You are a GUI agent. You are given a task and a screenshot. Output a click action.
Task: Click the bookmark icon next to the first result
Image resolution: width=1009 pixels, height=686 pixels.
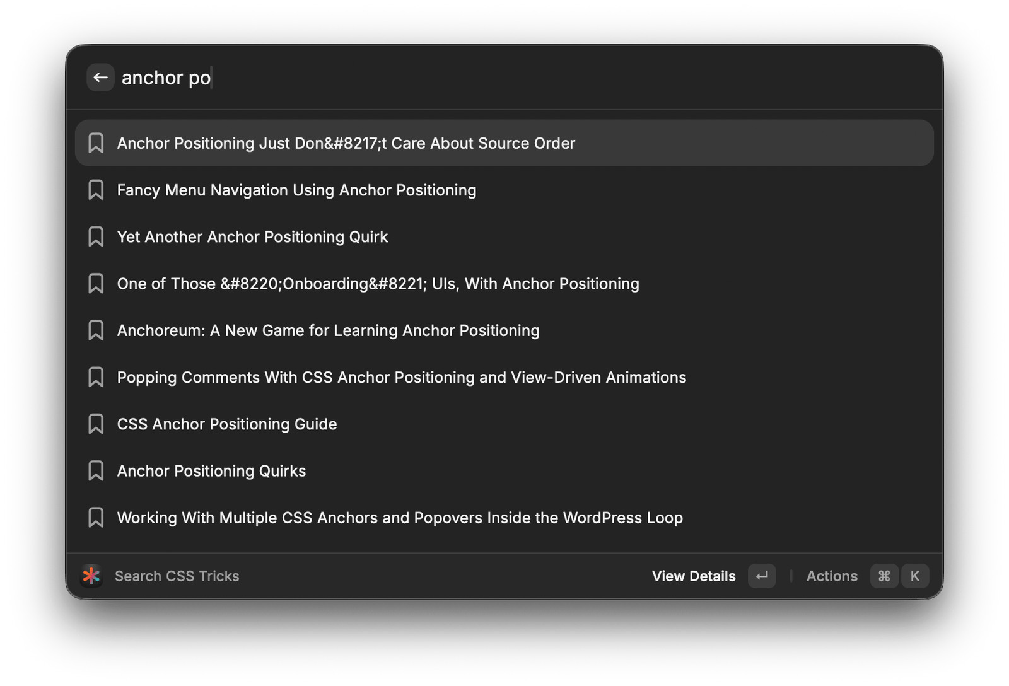pyautogui.click(x=96, y=142)
